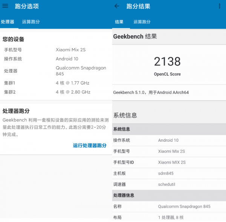Image resolution: width=226 pixels, height=222 pixels.
Task: Click Android 10 in results table
Action: [x=168, y=140]
